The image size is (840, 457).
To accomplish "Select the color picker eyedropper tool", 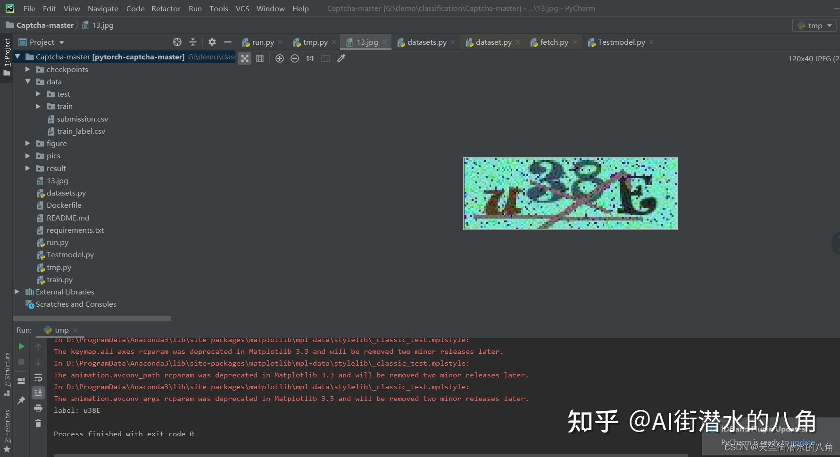I will pyautogui.click(x=341, y=58).
